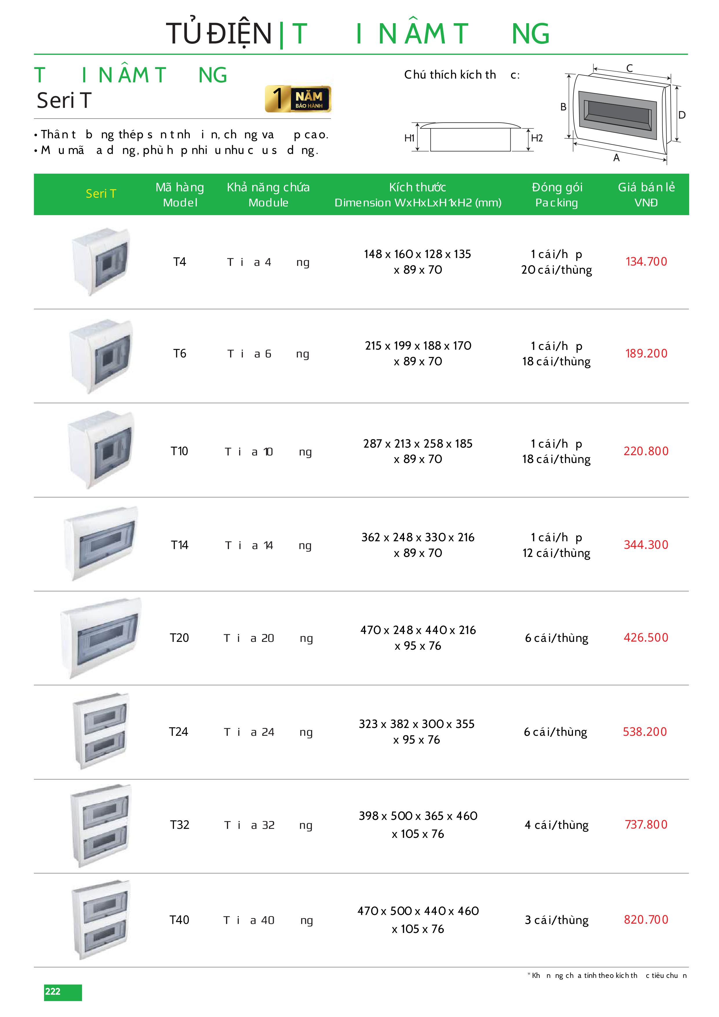
Task: Click the price 134.700
Action: click(x=646, y=261)
